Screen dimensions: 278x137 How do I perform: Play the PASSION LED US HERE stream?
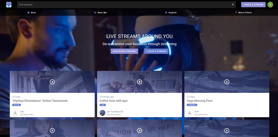139,130
